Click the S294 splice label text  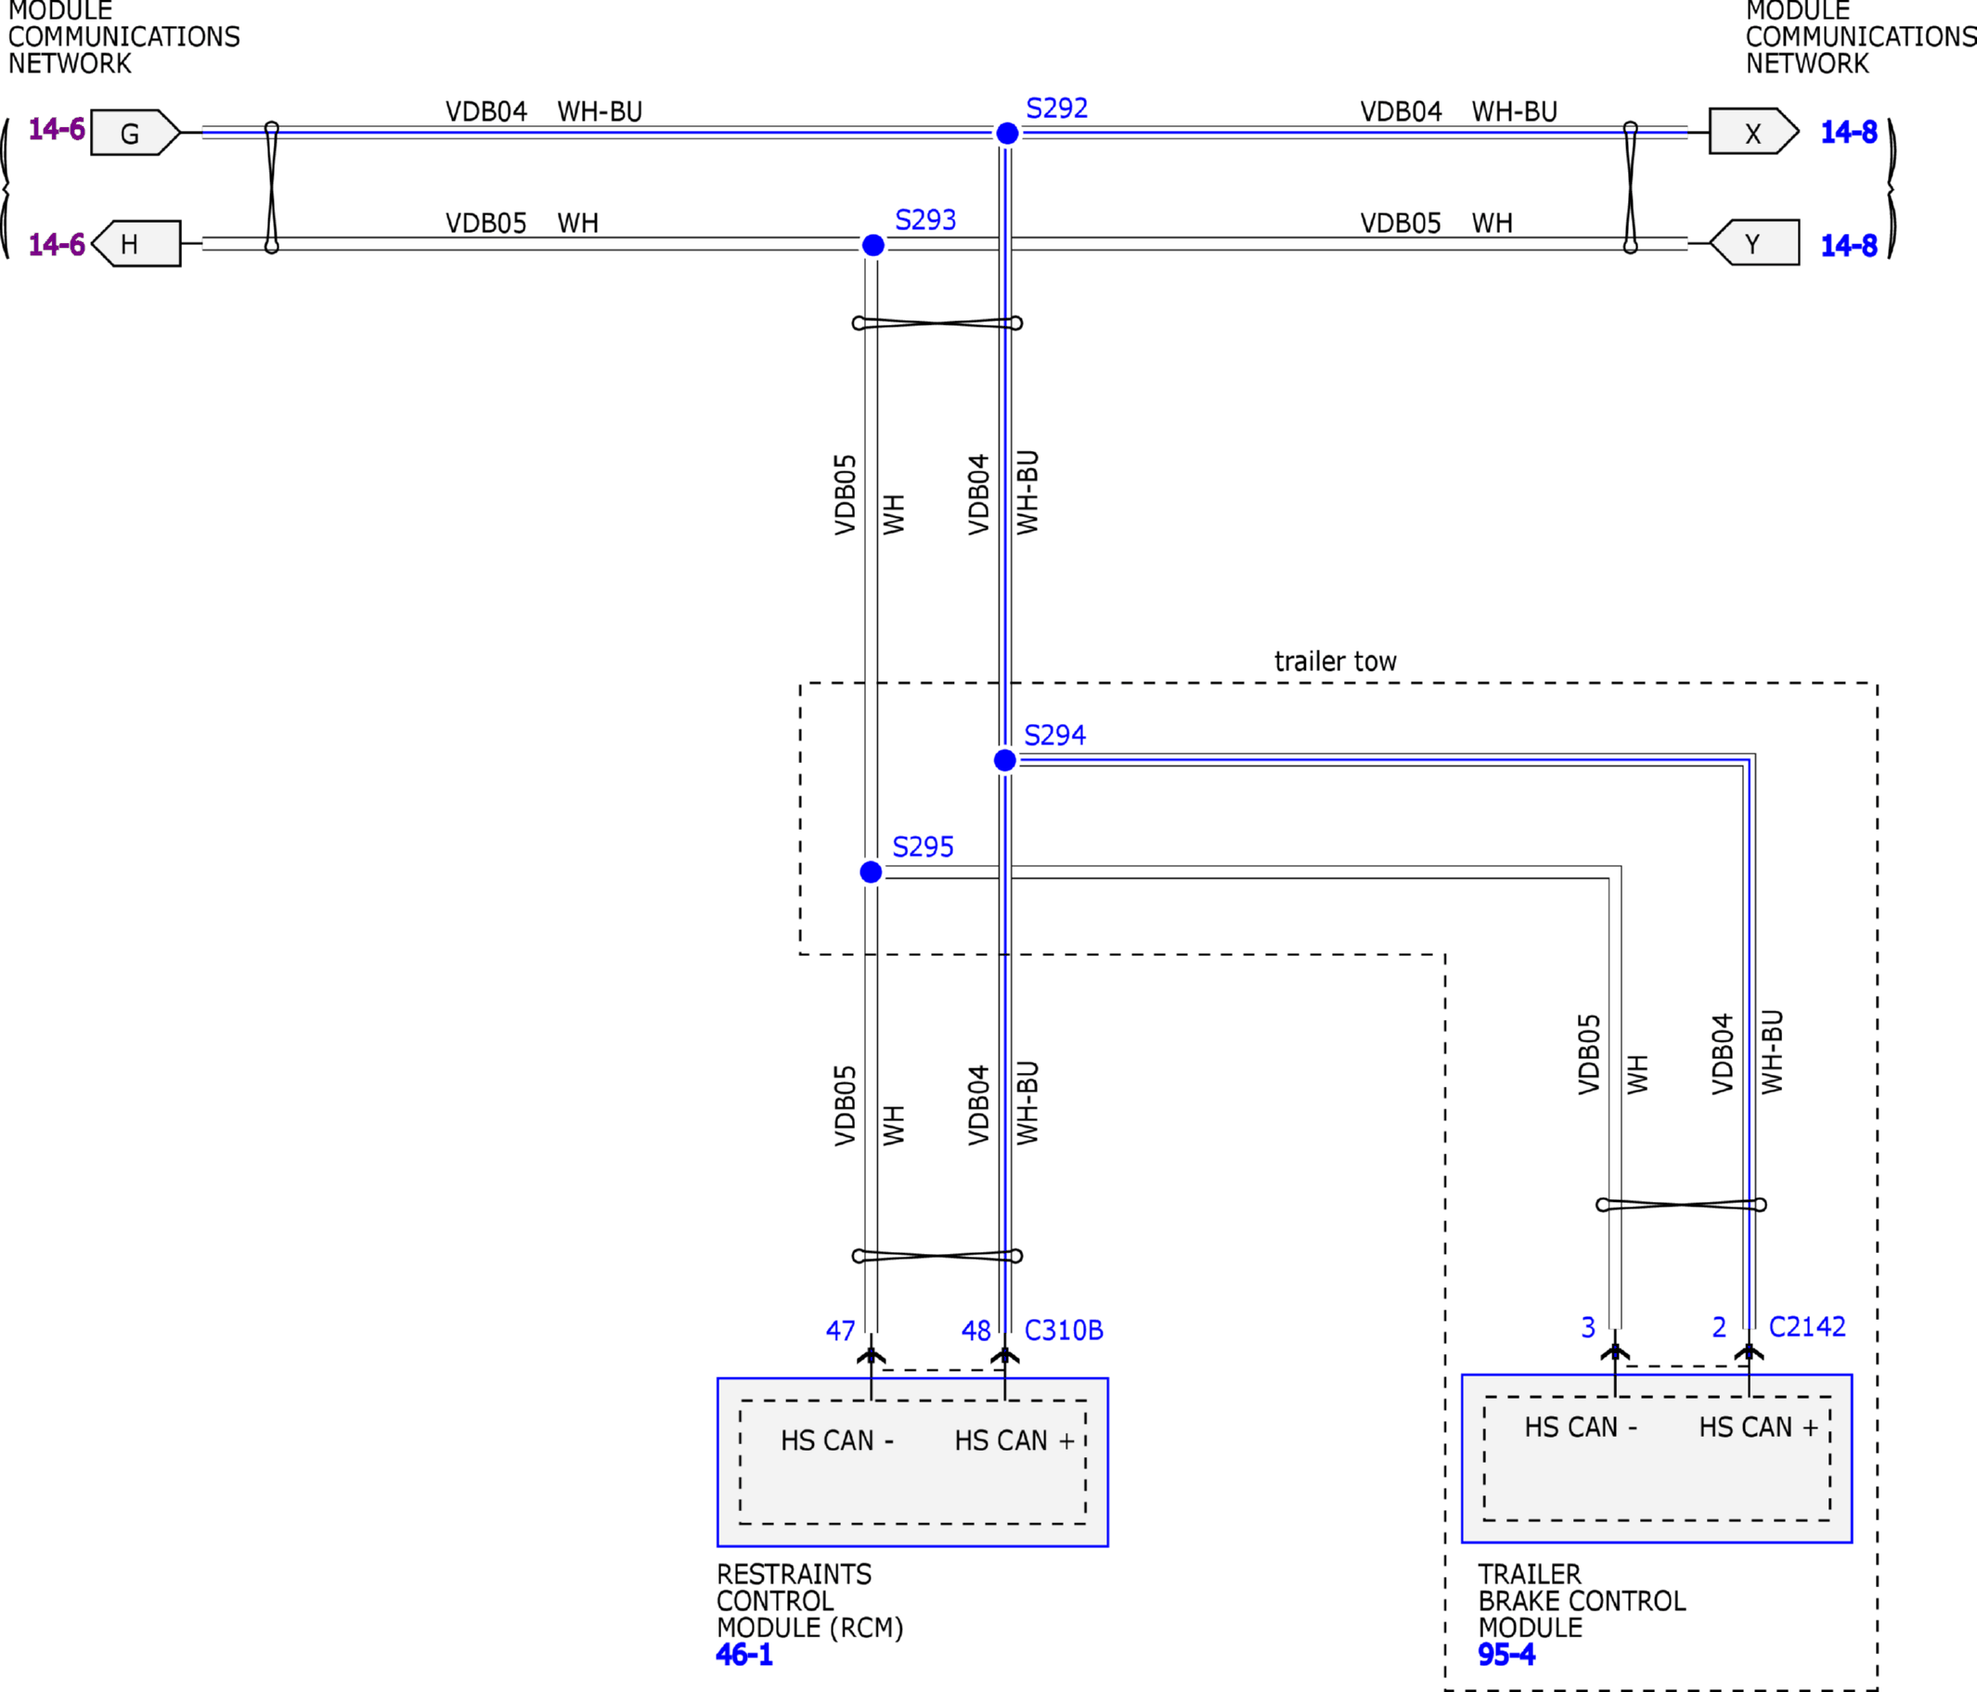coord(1053,735)
